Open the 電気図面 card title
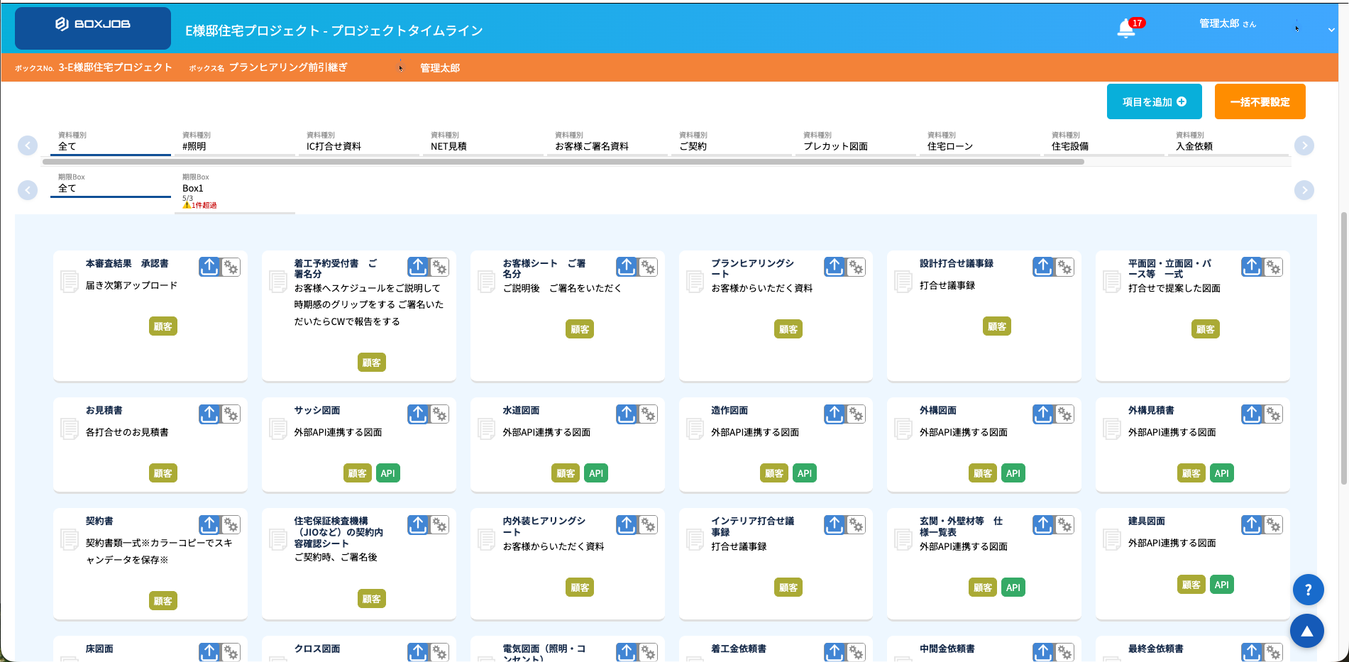 [544, 653]
